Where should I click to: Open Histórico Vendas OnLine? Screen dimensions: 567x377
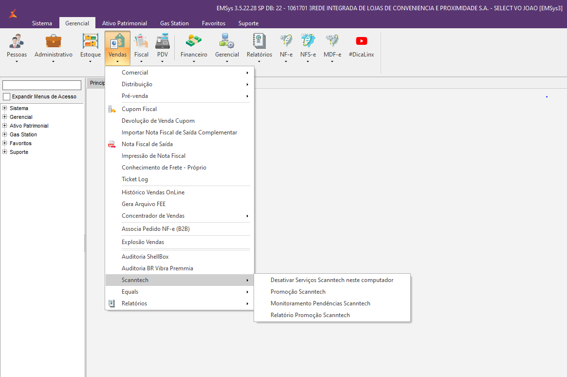[x=180, y=192]
